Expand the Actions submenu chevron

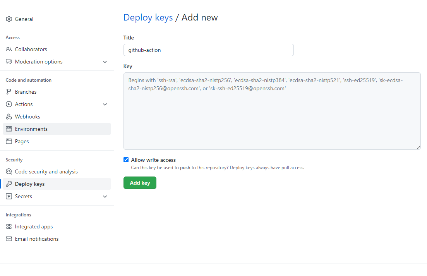click(105, 105)
